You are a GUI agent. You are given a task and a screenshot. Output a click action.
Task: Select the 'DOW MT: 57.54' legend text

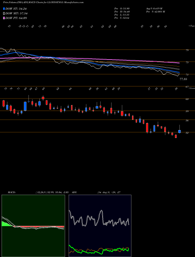coord(16,14)
